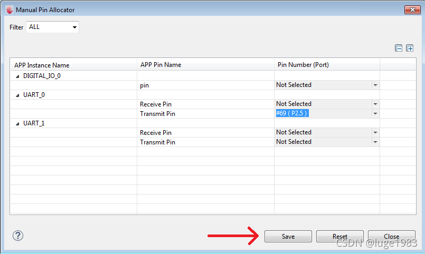The image size is (425, 254).
Task: Close the dialog with red X
Action: click(x=412, y=9)
